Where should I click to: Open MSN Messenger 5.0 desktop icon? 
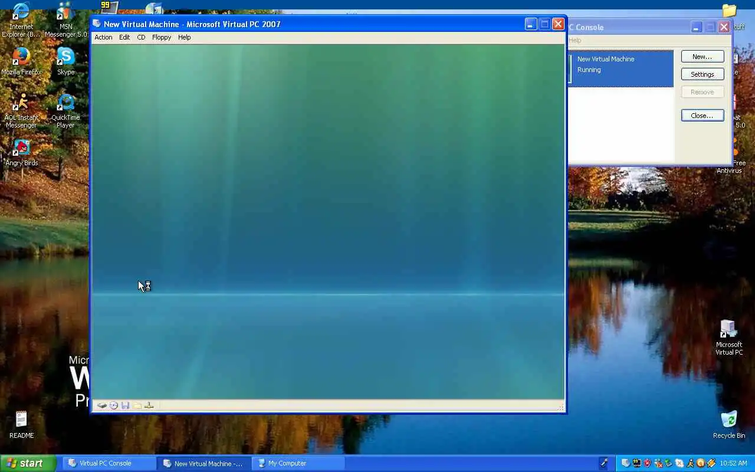65,21
